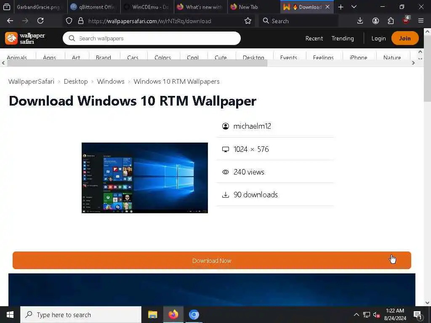Image resolution: width=431 pixels, height=323 pixels.
Task: Open the Art category
Action: [76, 57]
